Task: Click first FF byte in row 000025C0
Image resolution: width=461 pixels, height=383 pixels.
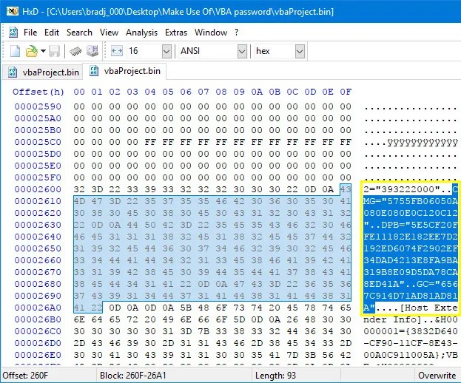Action: coord(150,142)
